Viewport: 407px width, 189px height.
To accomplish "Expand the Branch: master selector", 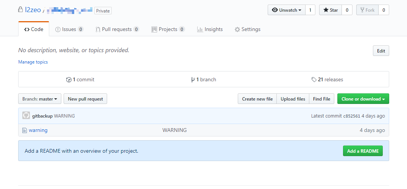I will (39, 99).
